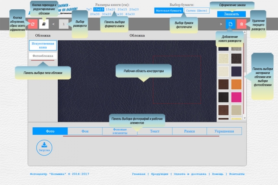Pick the orange cover material swatch
The width and height of the screenshot is (278, 185).
[237, 84]
